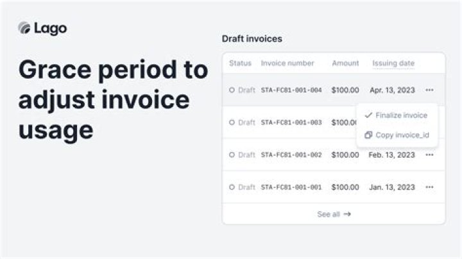Click the Amount column header
The width and height of the screenshot is (462, 259).
tap(345, 63)
